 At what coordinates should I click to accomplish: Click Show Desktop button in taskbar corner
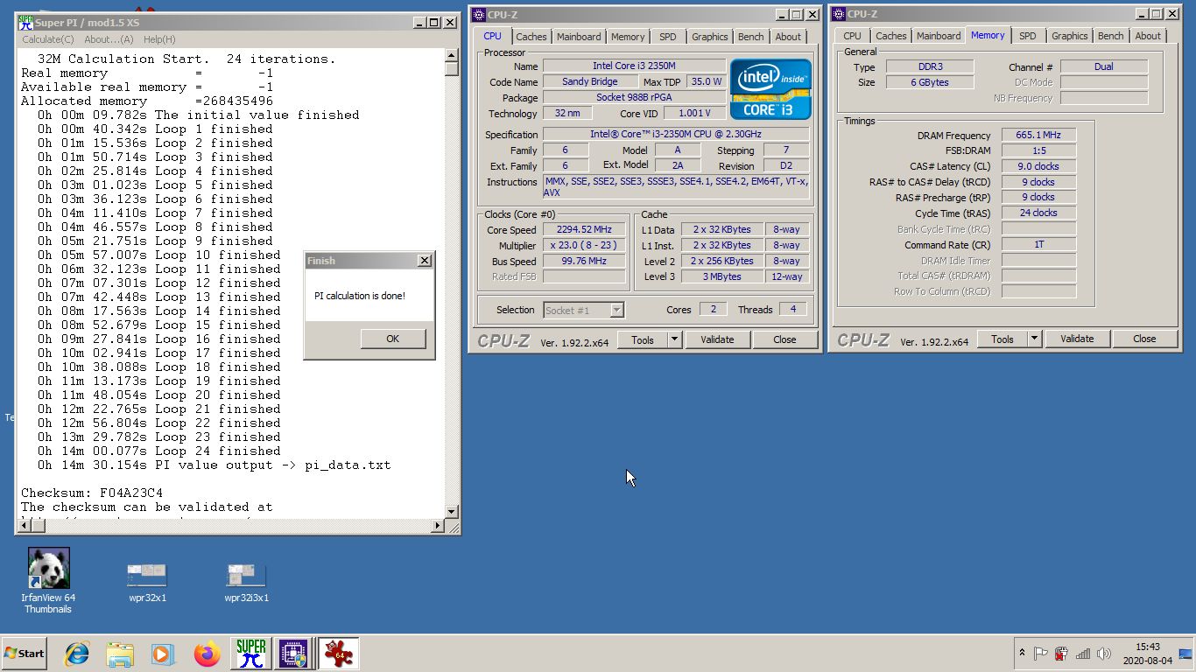(1186, 654)
